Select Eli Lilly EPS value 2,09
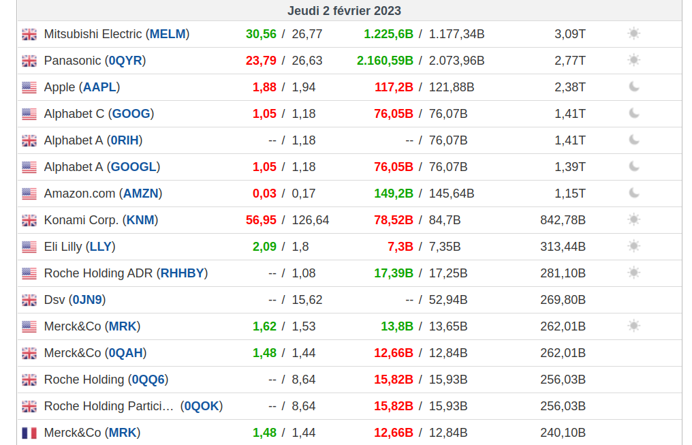 click(264, 246)
